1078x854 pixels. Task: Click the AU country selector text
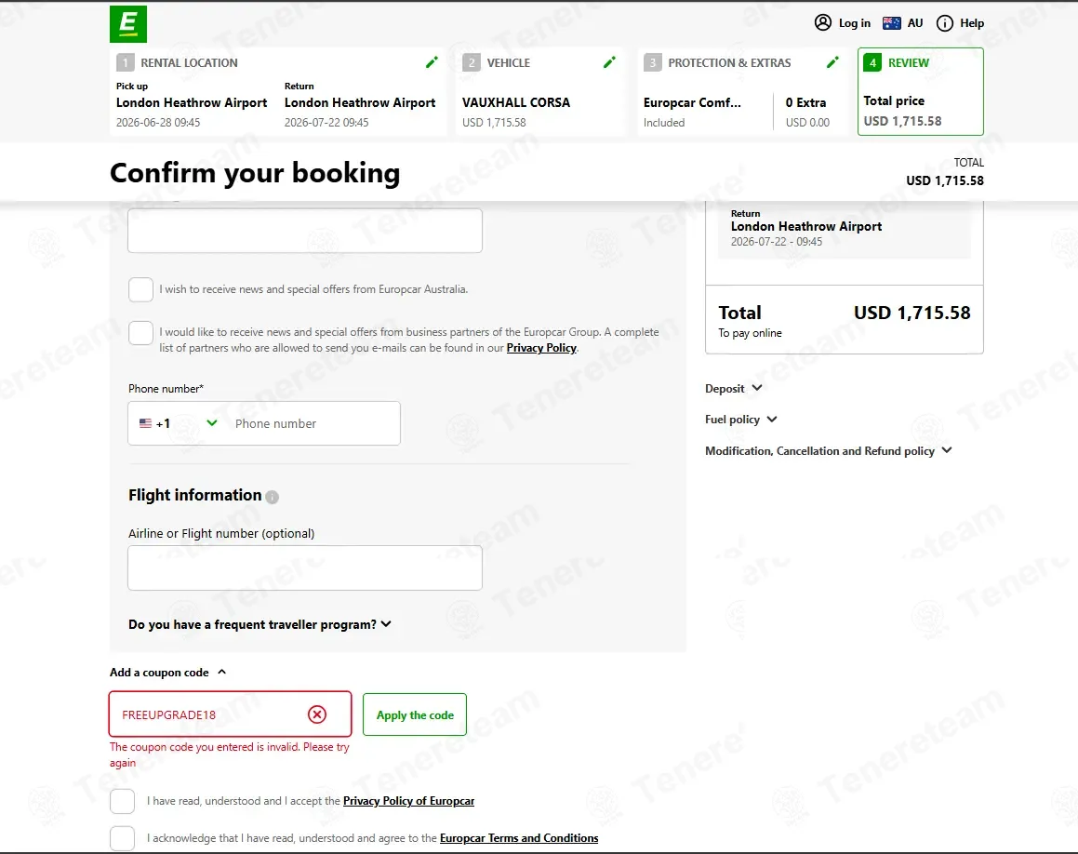pyautogui.click(x=915, y=23)
